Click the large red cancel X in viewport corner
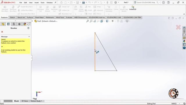The width and height of the screenshot is (186, 105). click(x=178, y=27)
